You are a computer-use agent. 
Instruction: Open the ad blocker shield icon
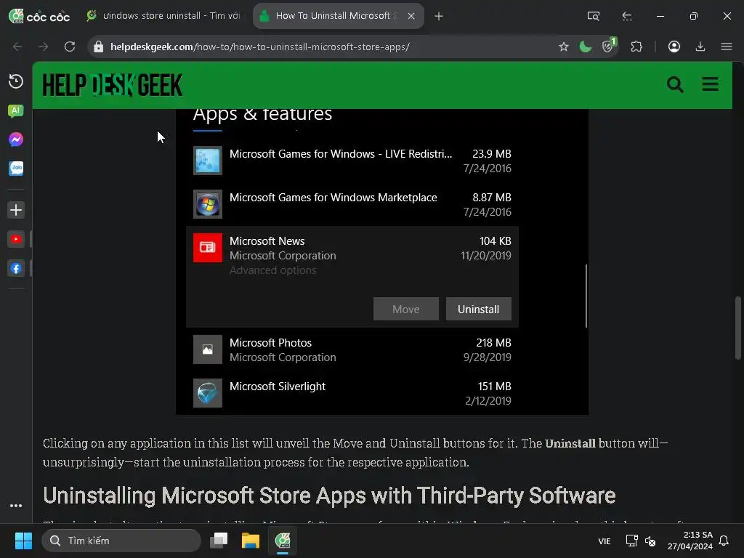point(609,46)
